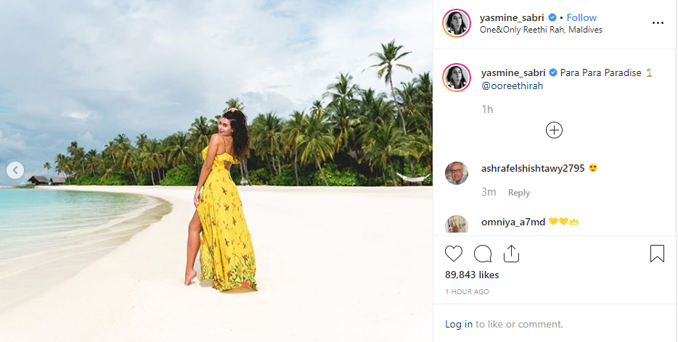
Task: Open yasmine_sabri header profile picture
Action: click(456, 23)
